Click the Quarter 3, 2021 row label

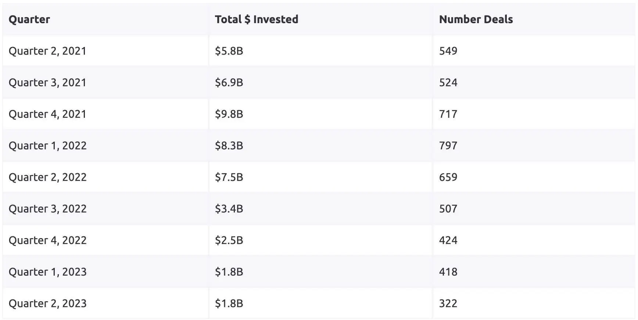(47, 83)
